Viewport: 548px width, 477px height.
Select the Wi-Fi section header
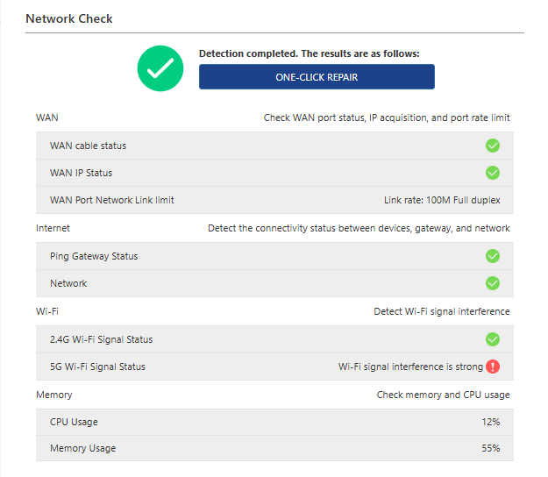click(47, 311)
